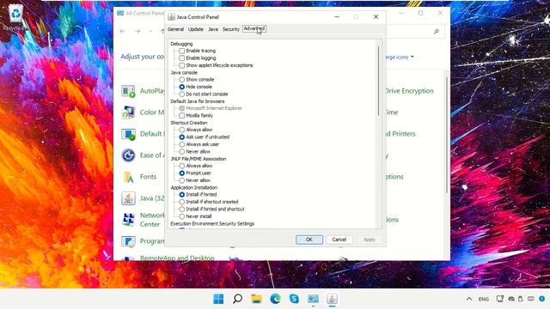Screen dimensions: 550x309
Task: Open Ease of Access icon in Control Panel
Action: click(x=128, y=155)
